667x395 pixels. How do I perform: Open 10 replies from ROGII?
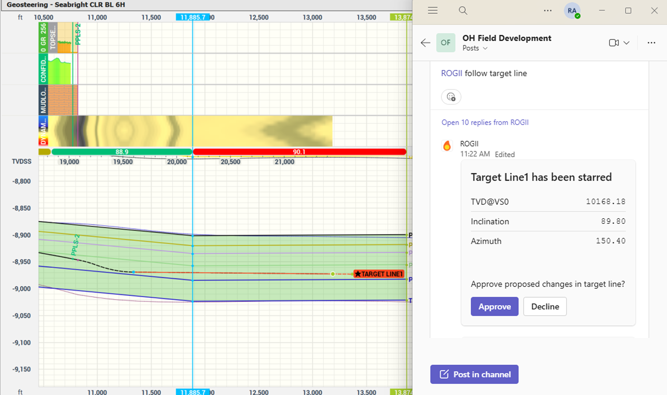[485, 122]
